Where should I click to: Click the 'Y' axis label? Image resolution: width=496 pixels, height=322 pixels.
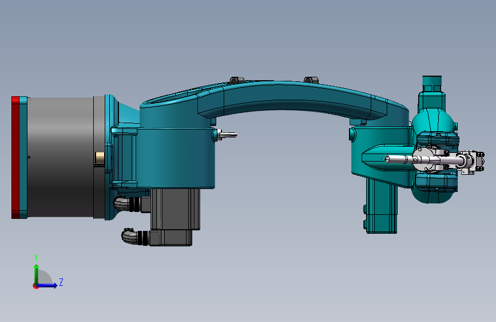tap(36, 257)
